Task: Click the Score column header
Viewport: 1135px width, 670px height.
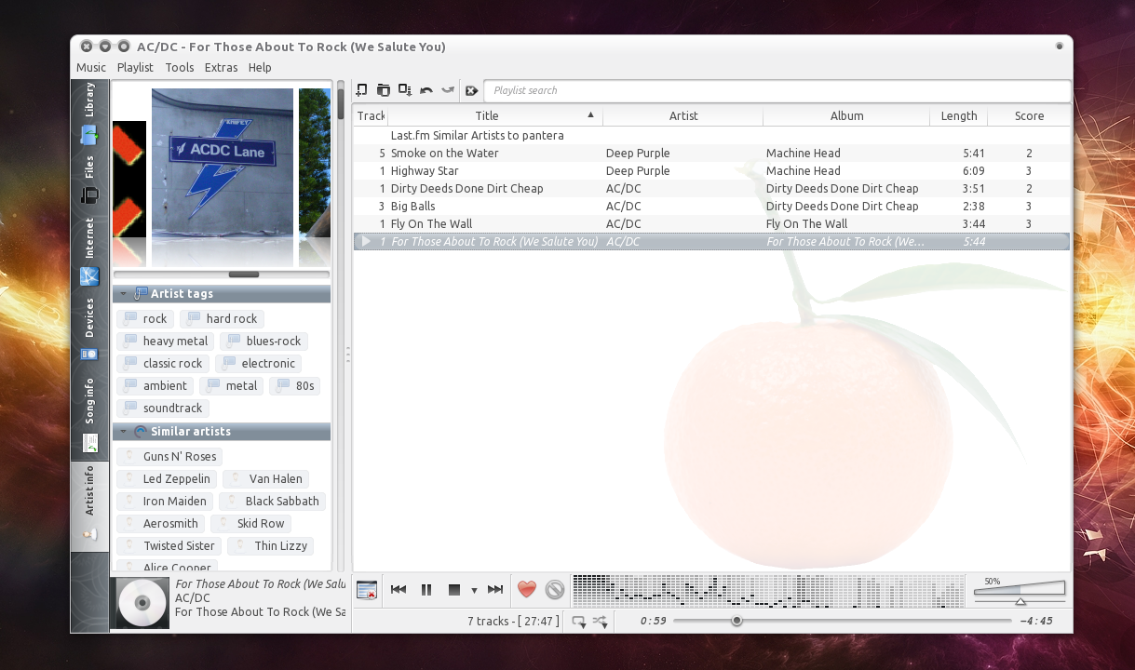Action: 1029,116
